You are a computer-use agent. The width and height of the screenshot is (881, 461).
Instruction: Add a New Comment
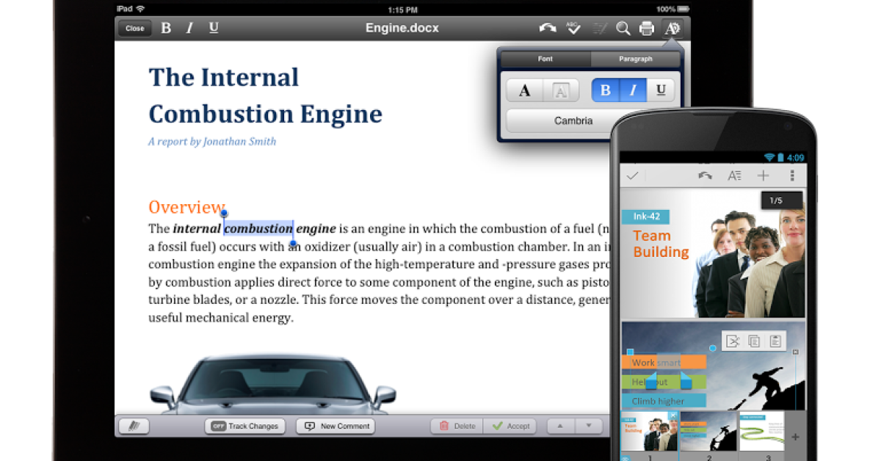[x=336, y=426]
